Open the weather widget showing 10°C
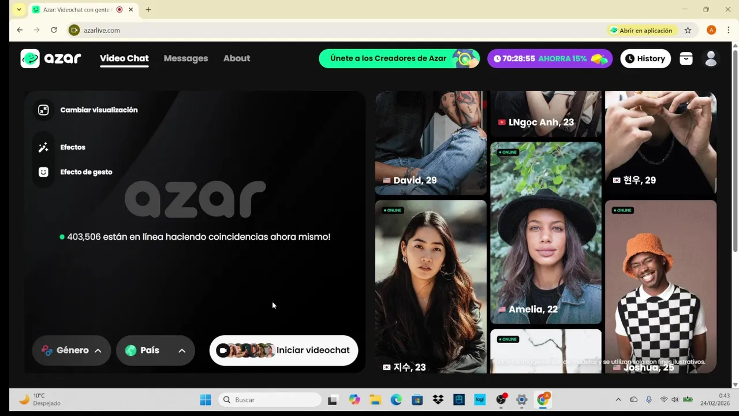The height and width of the screenshot is (416, 739). 39,399
